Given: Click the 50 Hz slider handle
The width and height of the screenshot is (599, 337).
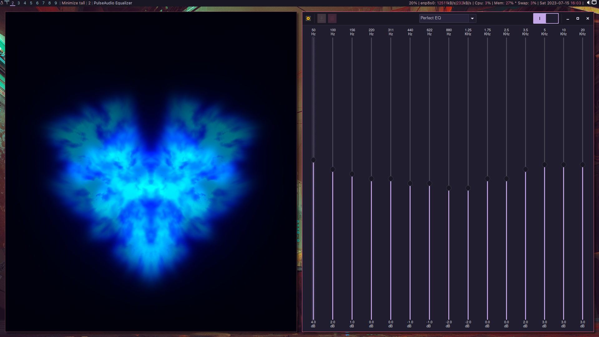Looking at the screenshot, I should [x=314, y=160].
